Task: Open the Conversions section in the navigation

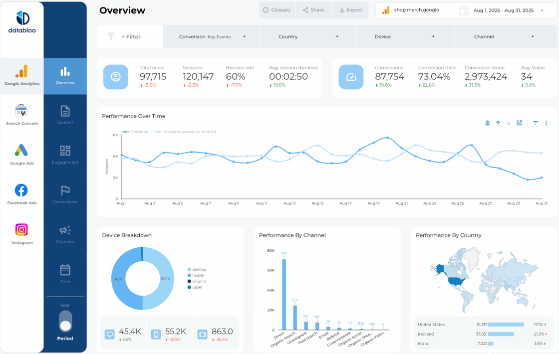Action: click(x=65, y=194)
